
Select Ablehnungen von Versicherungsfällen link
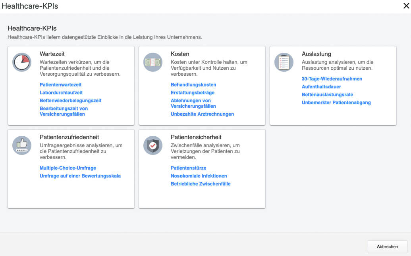[x=193, y=103]
